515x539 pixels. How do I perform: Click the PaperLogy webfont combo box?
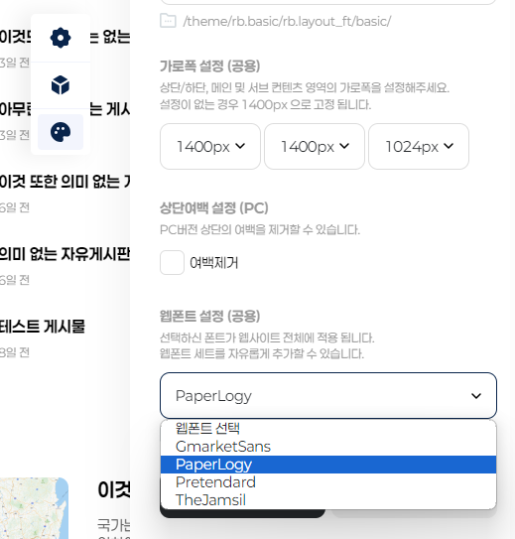pos(328,396)
